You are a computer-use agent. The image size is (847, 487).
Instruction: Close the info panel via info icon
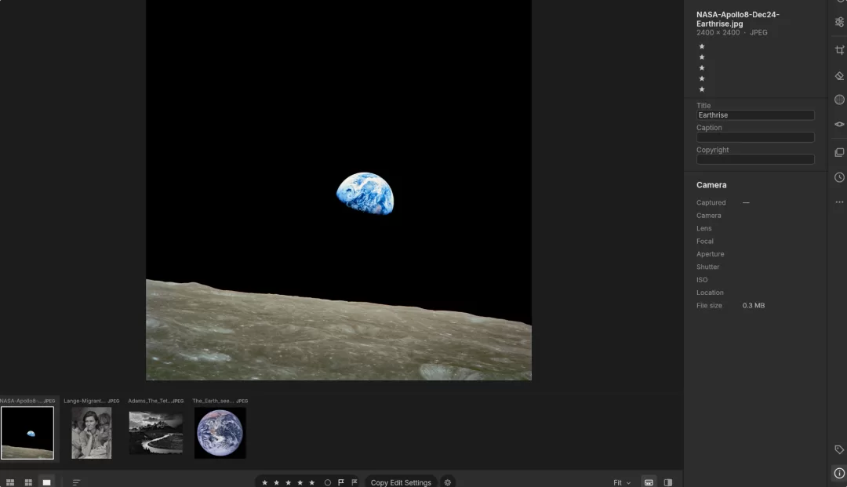tap(839, 473)
